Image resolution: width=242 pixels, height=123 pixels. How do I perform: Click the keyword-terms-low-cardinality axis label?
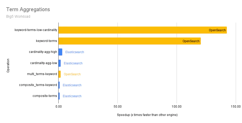pos(36,30)
